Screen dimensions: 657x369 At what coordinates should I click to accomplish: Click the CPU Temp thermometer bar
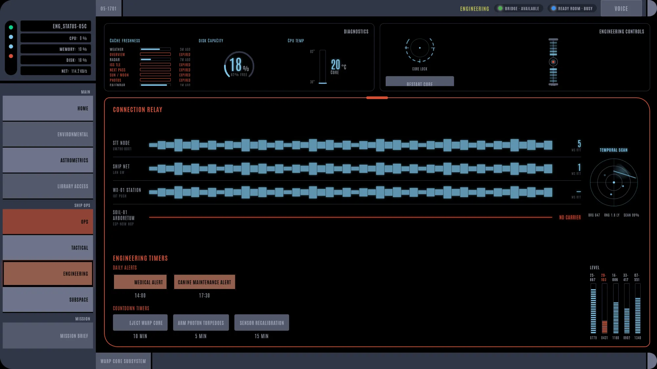click(x=323, y=67)
